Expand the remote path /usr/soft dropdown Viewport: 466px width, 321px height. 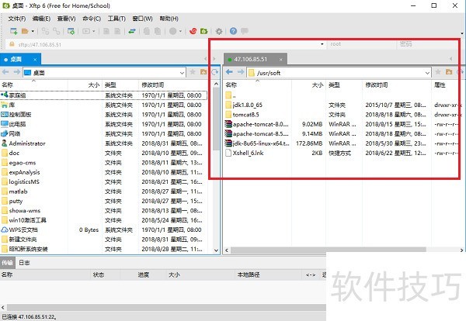click(x=427, y=73)
